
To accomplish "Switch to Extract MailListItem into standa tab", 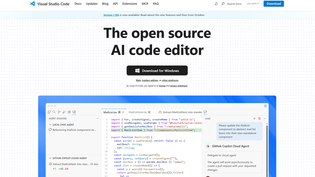I will click(180, 112).
